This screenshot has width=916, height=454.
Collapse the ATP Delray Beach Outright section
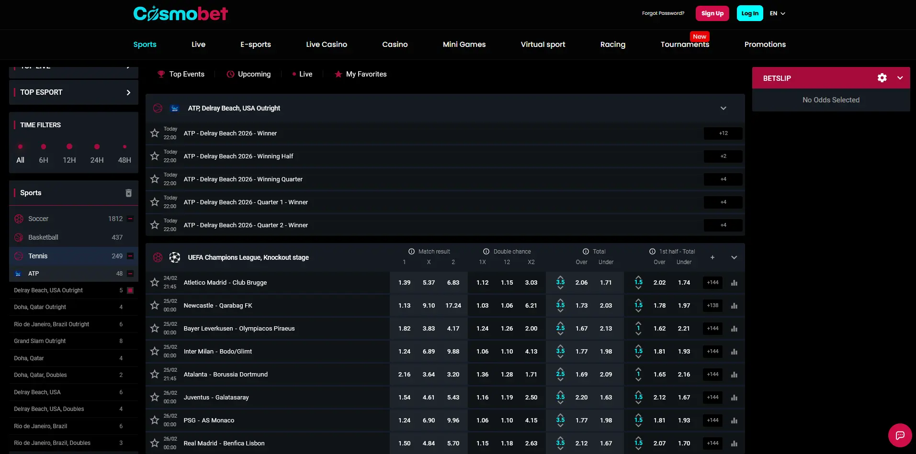coord(723,108)
